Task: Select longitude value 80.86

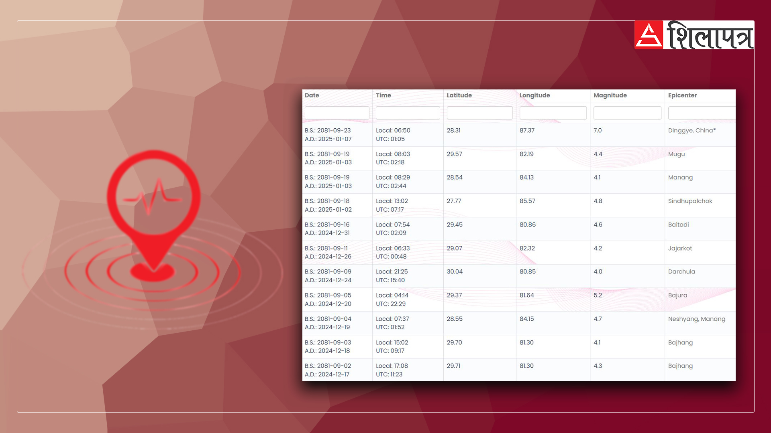Action: (528, 225)
